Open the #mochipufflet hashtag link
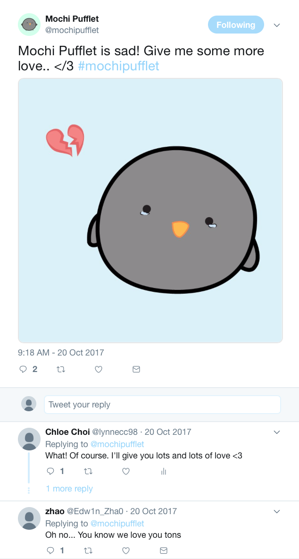The image size is (299, 559). (x=118, y=66)
